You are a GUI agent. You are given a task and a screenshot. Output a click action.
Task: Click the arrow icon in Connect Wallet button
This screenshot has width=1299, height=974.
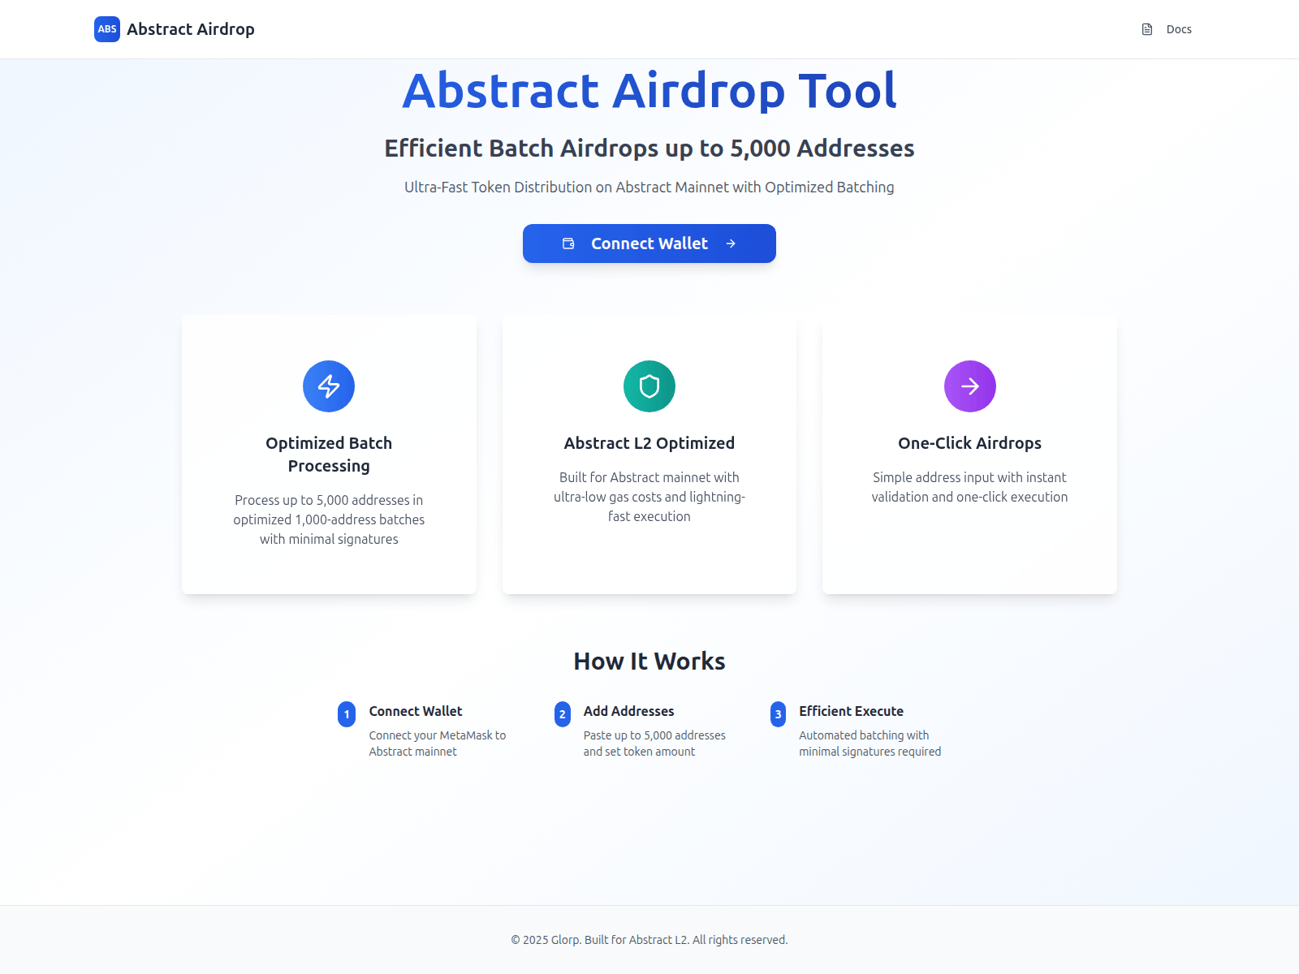[x=731, y=243]
